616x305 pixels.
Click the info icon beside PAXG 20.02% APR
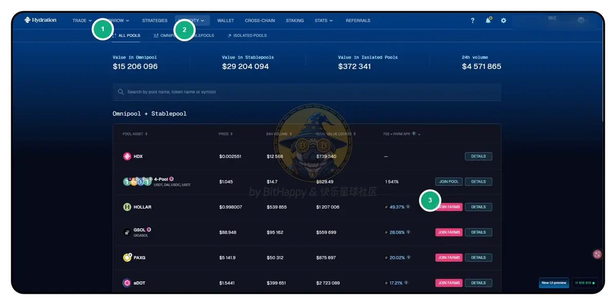click(x=408, y=257)
